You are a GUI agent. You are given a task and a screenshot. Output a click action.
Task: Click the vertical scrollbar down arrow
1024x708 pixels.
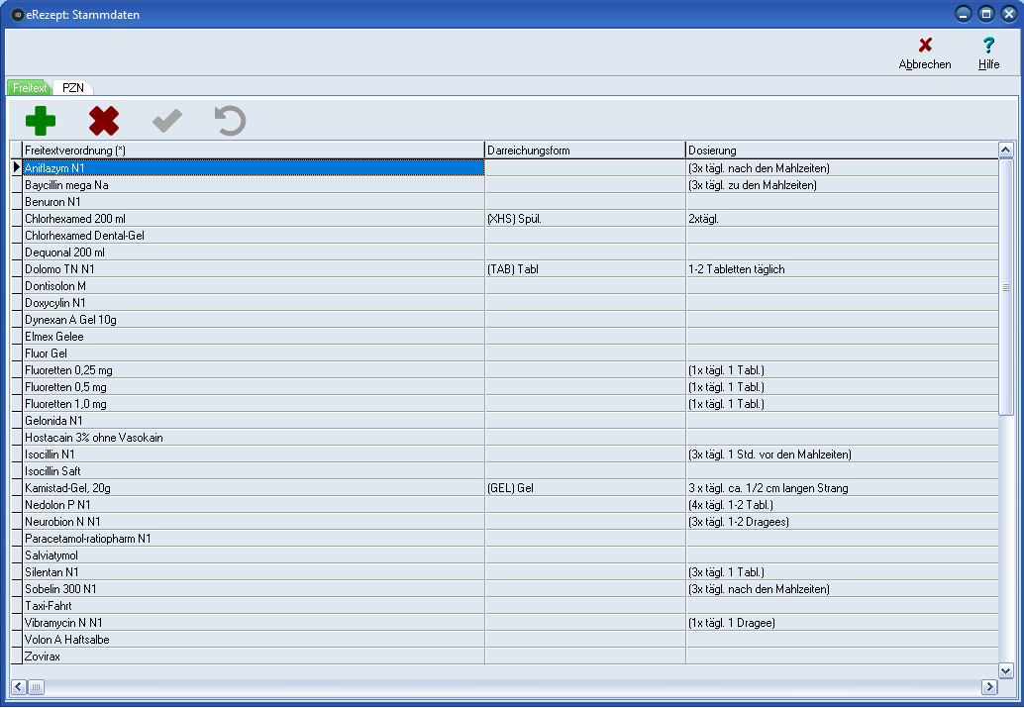click(x=1006, y=670)
